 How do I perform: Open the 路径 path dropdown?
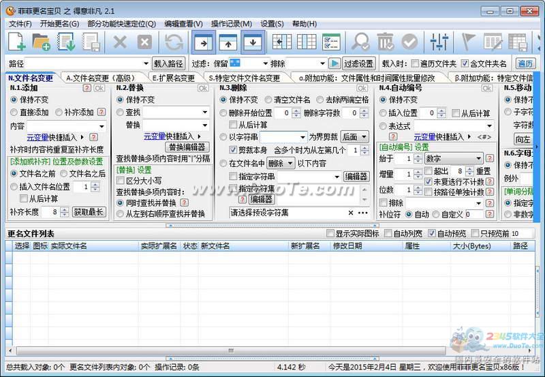[x=144, y=63]
